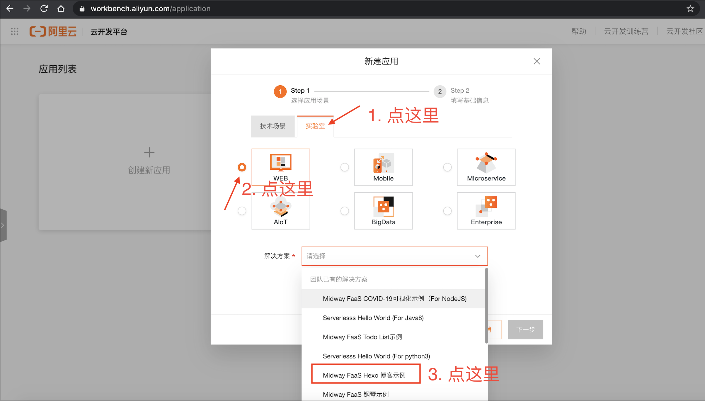Screen dimensions: 705x401
Task: Expand the left side panel handle
Action: pos(3,225)
